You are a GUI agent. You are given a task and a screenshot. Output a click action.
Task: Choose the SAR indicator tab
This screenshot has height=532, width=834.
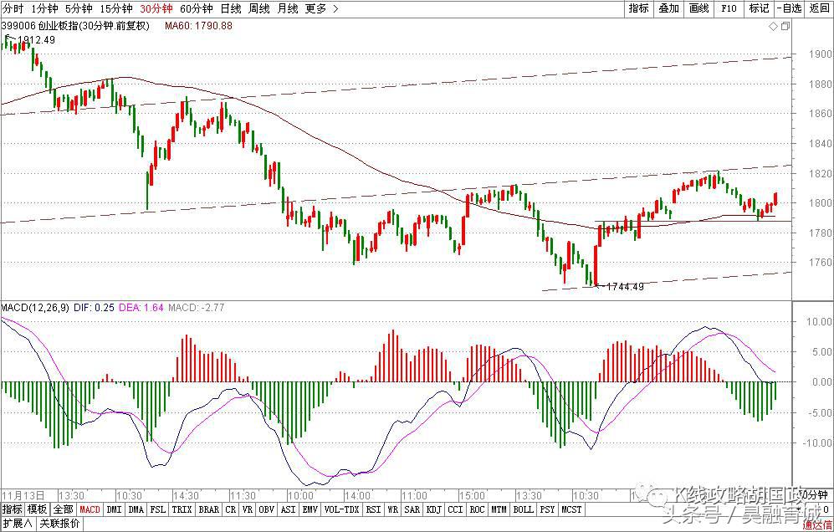tap(412, 509)
